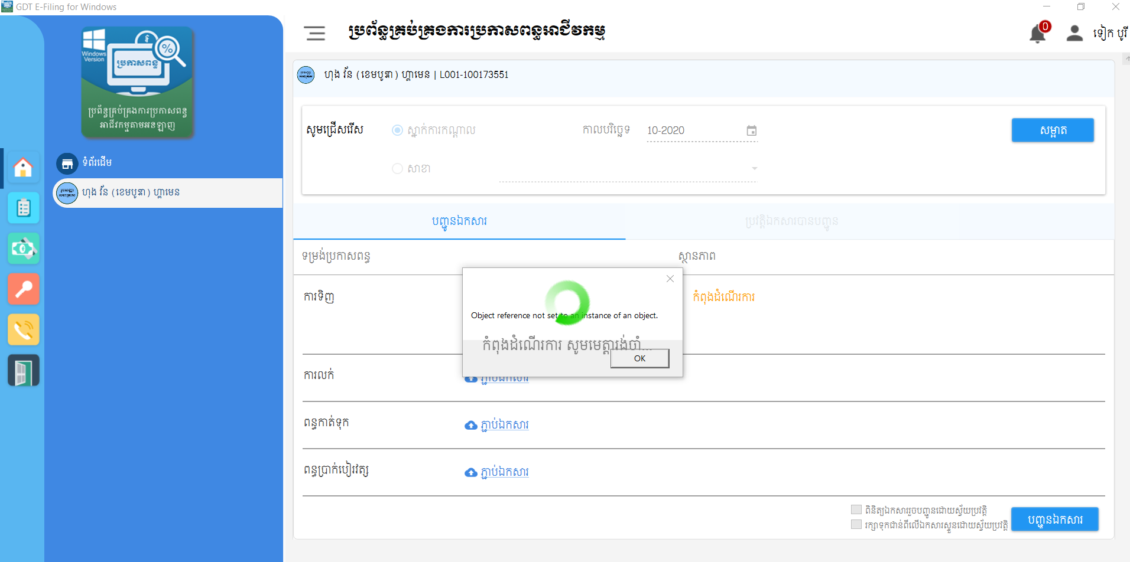Select the central office radio button
The image size is (1130, 562).
pyautogui.click(x=397, y=130)
